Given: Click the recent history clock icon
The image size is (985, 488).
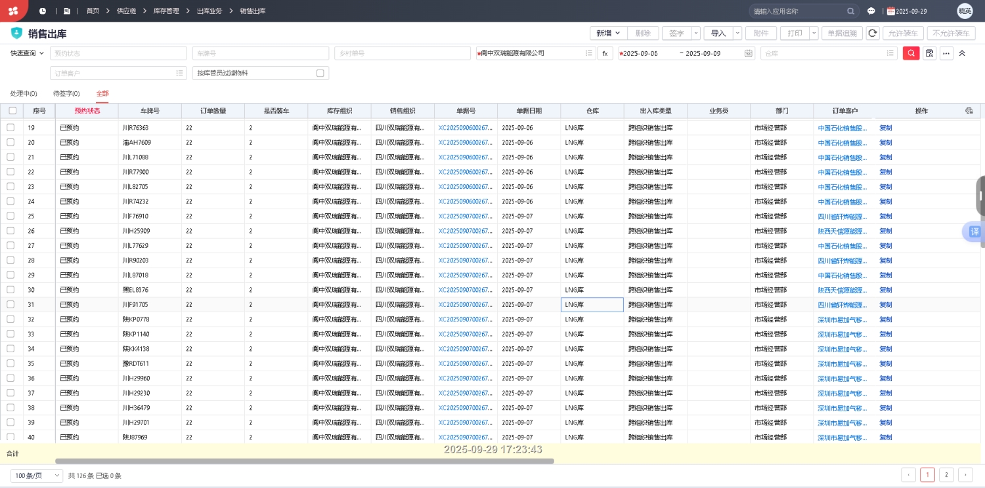Looking at the screenshot, I should click(43, 11).
